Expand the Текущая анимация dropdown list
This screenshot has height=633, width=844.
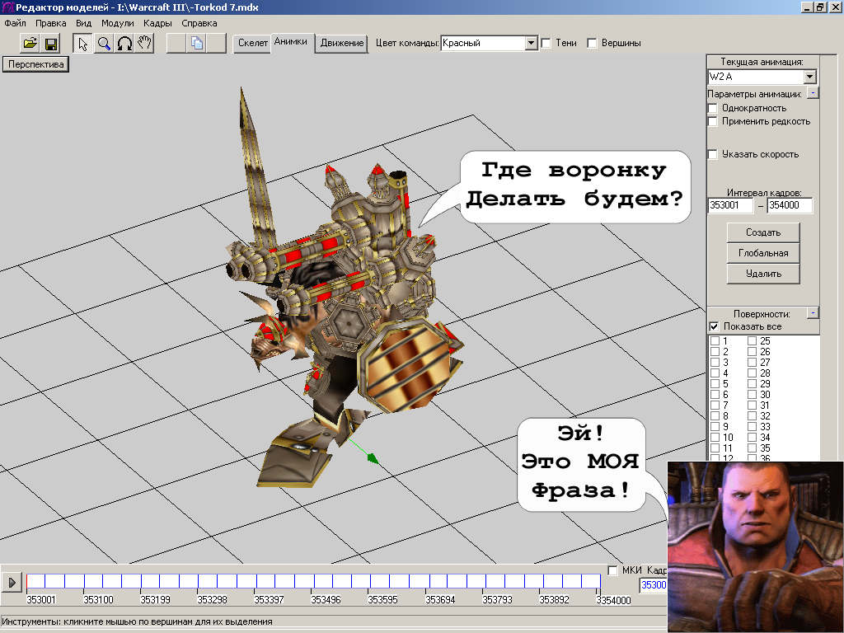point(809,77)
